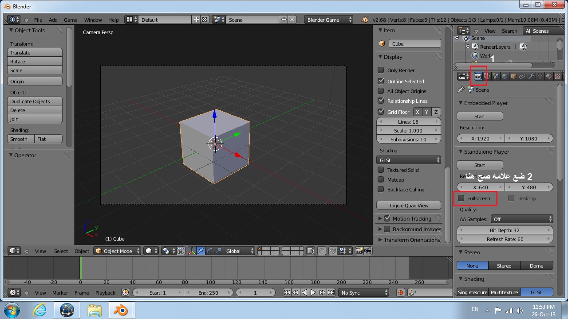The width and height of the screenshot is (568, 319).
Task: Open the No Sync dropdown
Action: (363, 292)
